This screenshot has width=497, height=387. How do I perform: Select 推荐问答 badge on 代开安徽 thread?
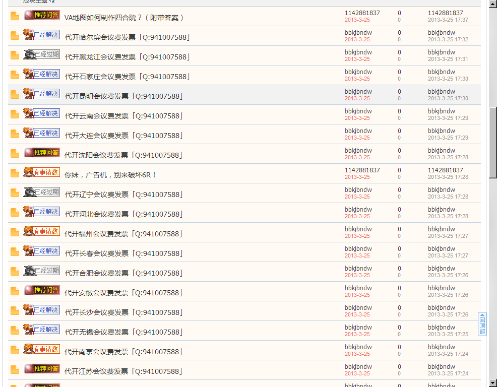(42, 290)
